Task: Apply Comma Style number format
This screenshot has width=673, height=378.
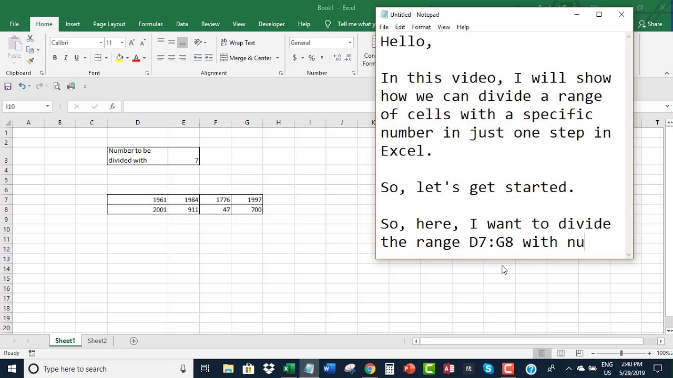Action: click(321, 58)
